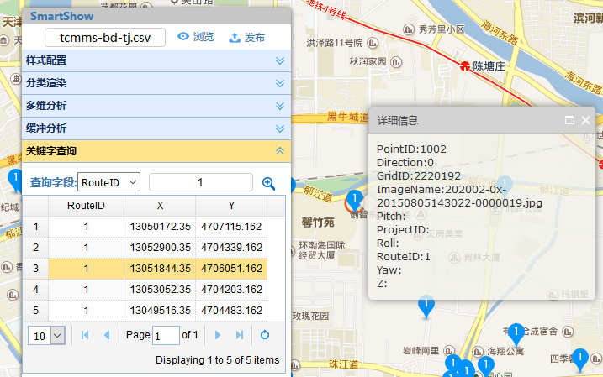Click Y value 4704483.162

point(231,310)
